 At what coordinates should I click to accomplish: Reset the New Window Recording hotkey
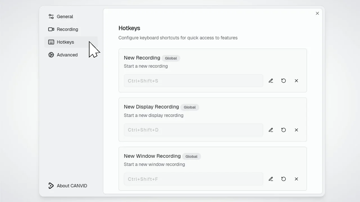283,179
